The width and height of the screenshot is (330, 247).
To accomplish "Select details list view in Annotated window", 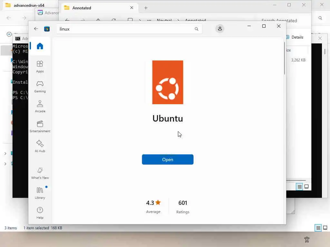I will point(299,187).
